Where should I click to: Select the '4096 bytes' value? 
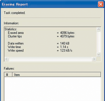(67, 33)
